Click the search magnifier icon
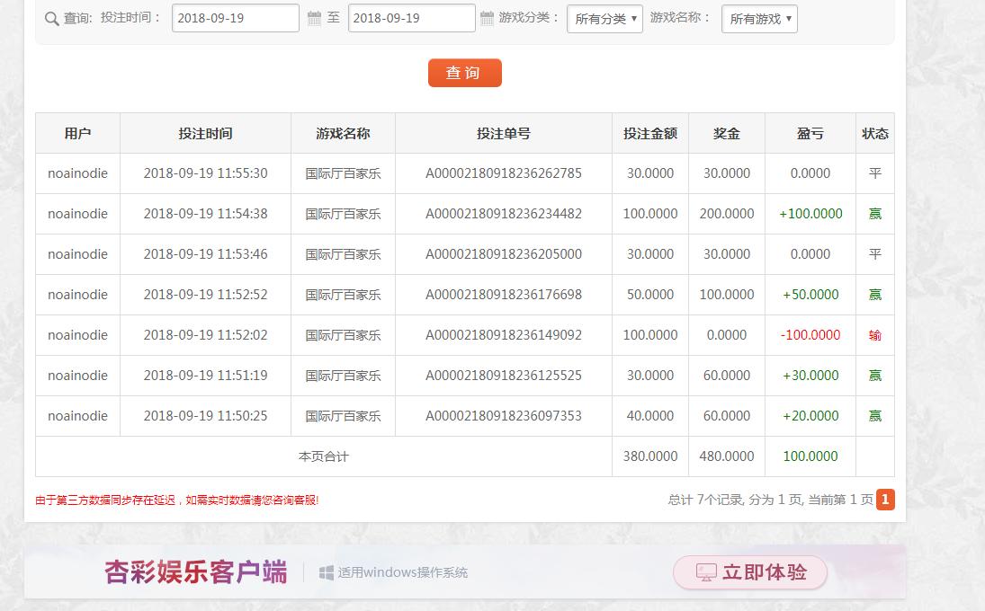This screenshot has height=611, width=985. tap(52, 19)
